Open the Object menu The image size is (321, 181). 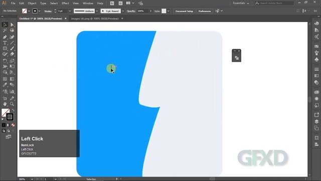pos(32,4)
